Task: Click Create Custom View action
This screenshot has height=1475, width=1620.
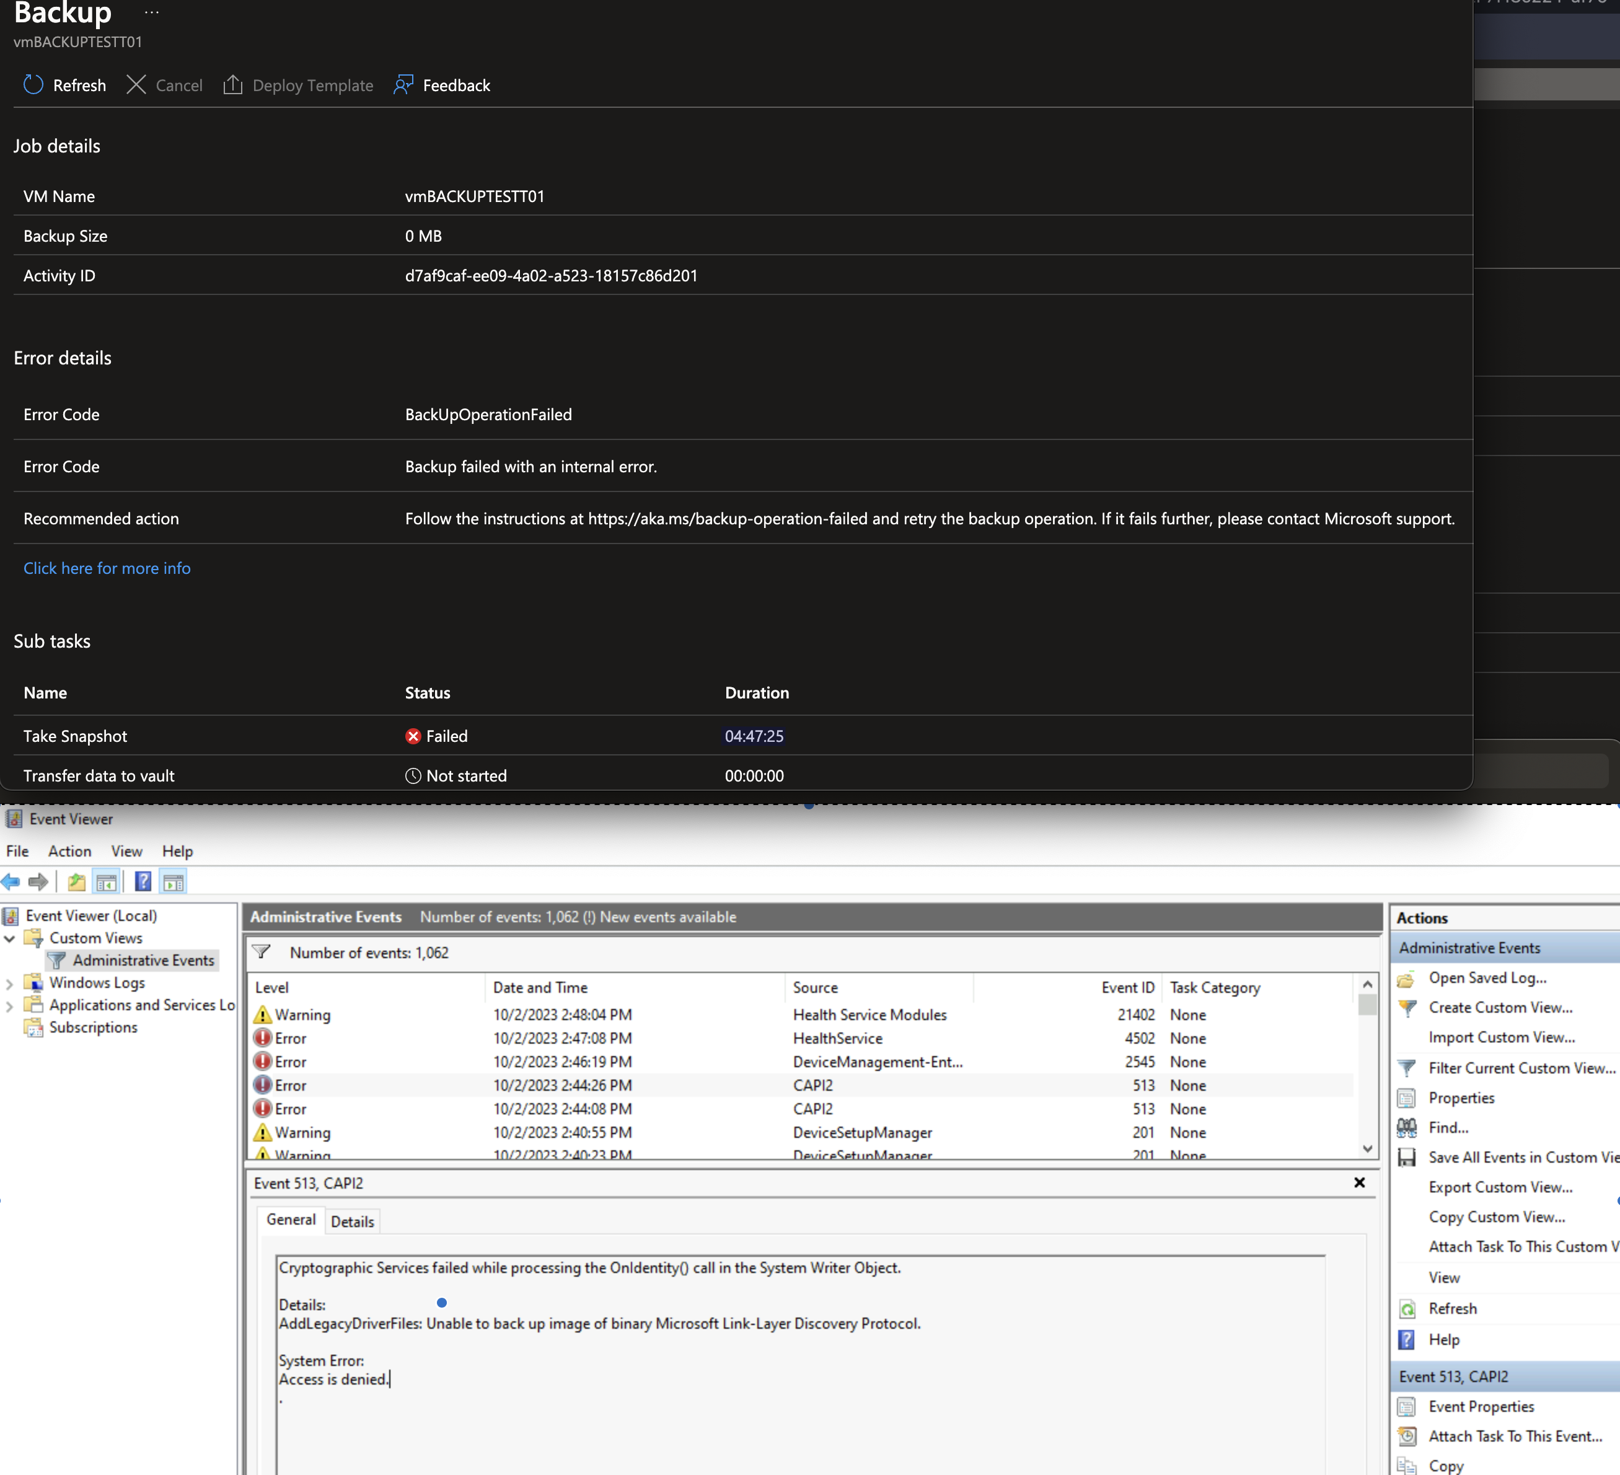Action: click(x=1500, y=1008)
